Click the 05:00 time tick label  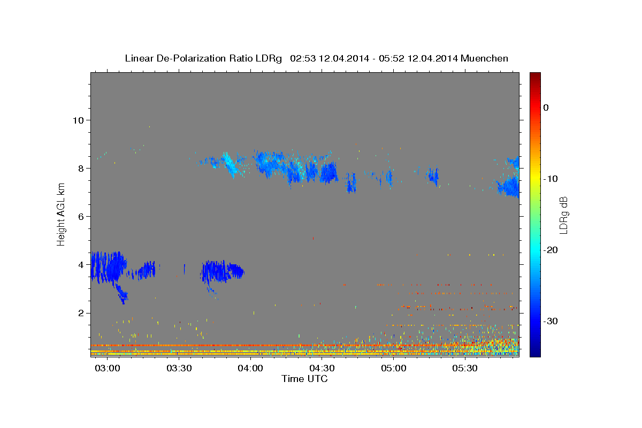[x=394, y=369]
